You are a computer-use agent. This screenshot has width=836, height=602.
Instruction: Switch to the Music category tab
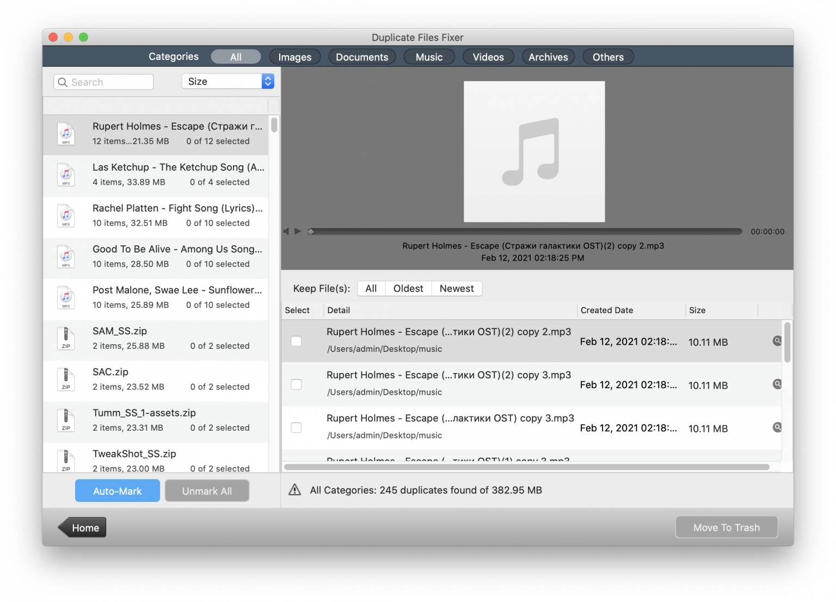[x=429, y=57]
